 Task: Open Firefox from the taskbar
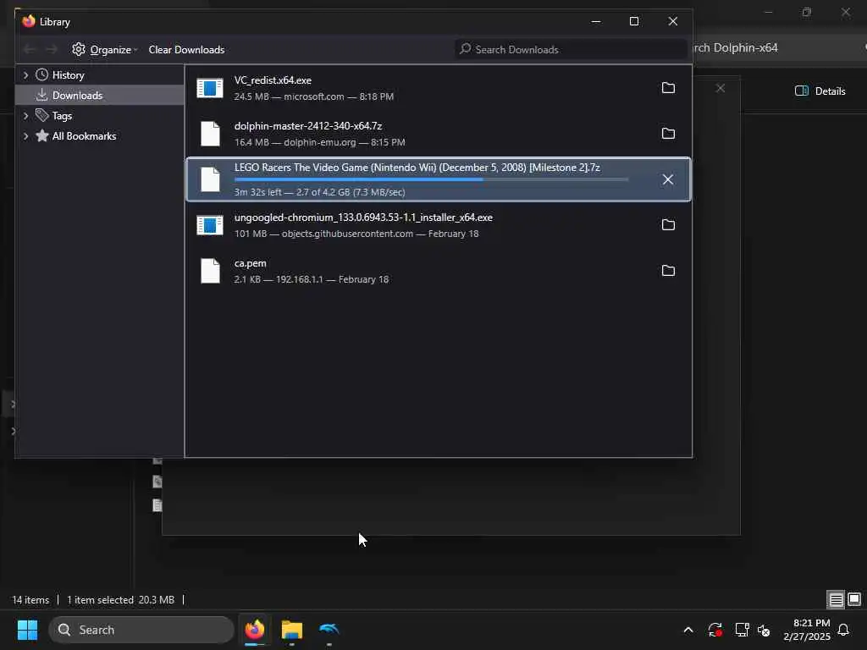(254, 630)
